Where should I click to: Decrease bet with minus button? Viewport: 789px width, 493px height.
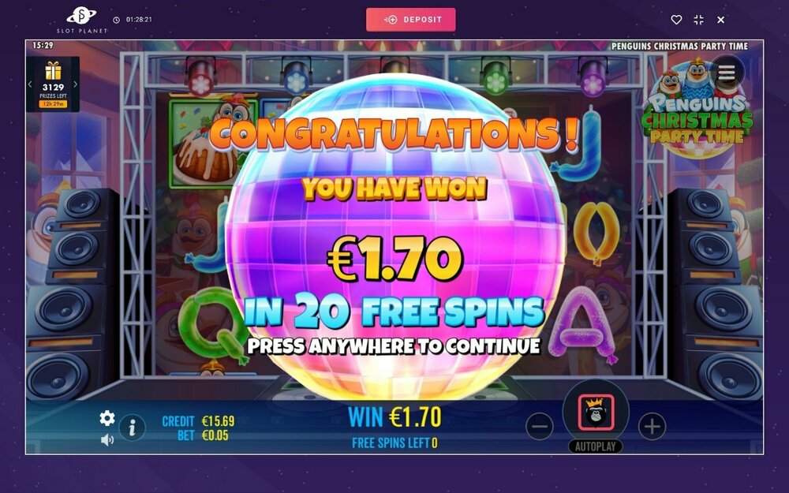(540, 427)
